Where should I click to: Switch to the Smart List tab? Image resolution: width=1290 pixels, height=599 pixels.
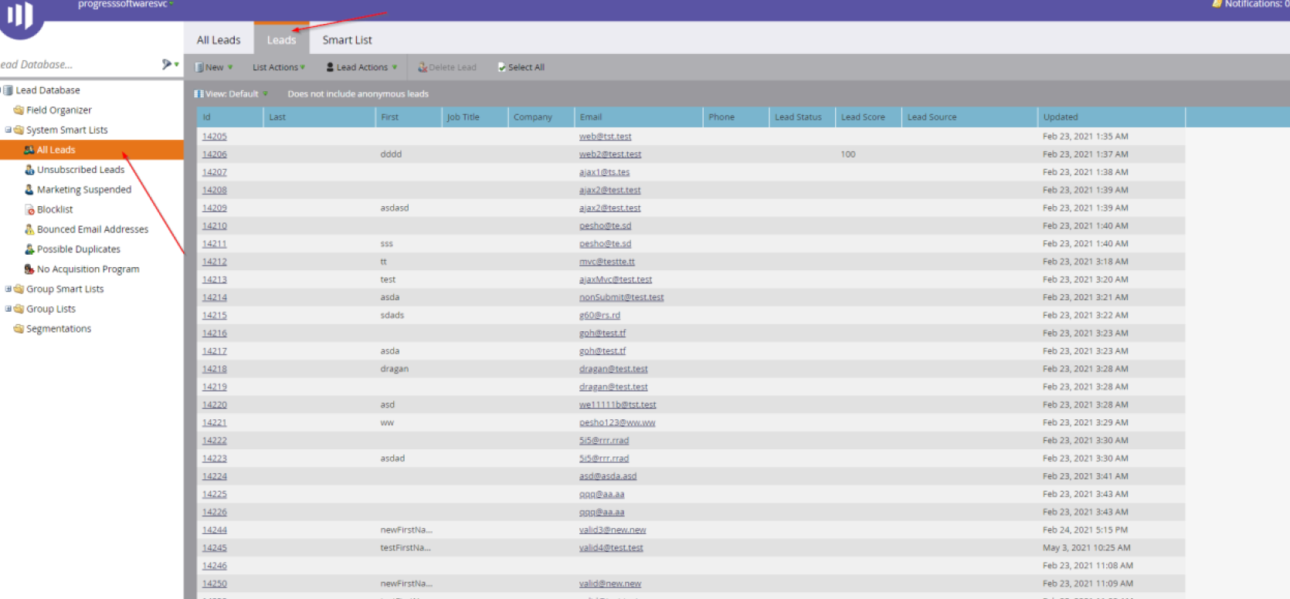tap(347, 39)
